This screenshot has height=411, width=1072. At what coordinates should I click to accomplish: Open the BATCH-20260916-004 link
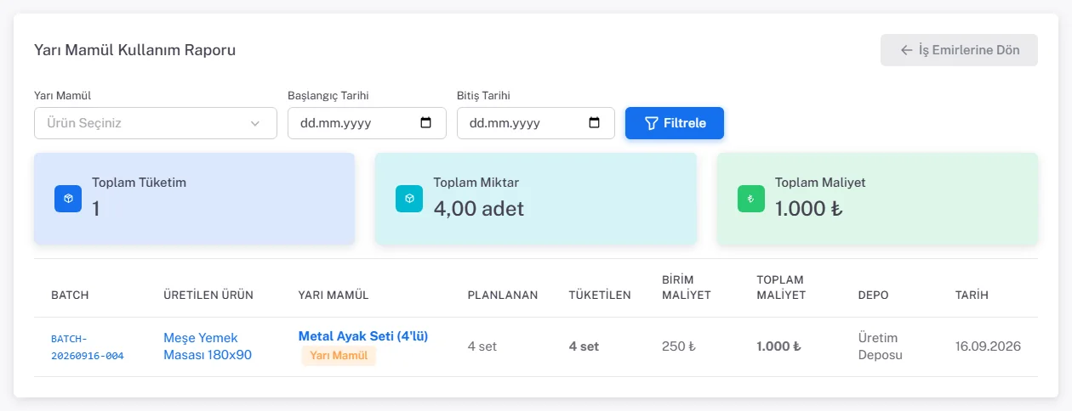coord(88,347)
